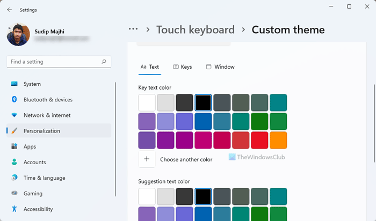This screenshot has height=221, width=376.
Task: Select the Text tab
Action: tap(150, 67)
